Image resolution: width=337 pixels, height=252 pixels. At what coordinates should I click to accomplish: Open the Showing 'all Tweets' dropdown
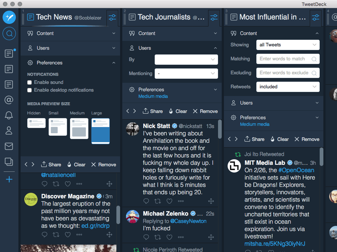pyautogui.click(x=288, y=45)
